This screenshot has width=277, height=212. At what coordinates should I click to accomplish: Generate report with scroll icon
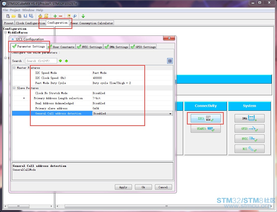pos(46,16)
